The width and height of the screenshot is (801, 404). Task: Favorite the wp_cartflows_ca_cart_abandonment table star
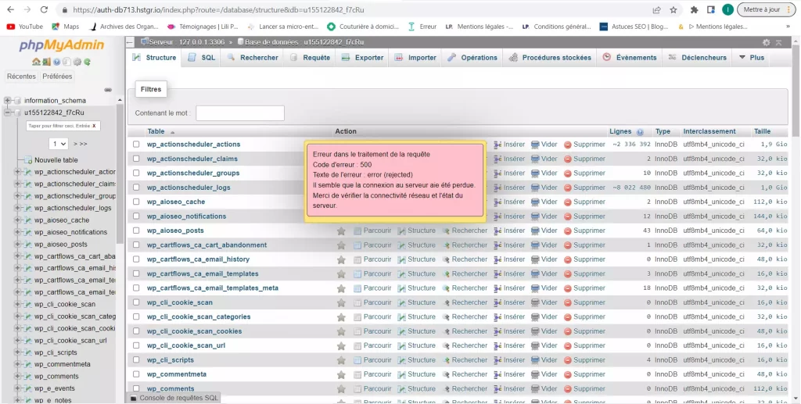point(341,245)
